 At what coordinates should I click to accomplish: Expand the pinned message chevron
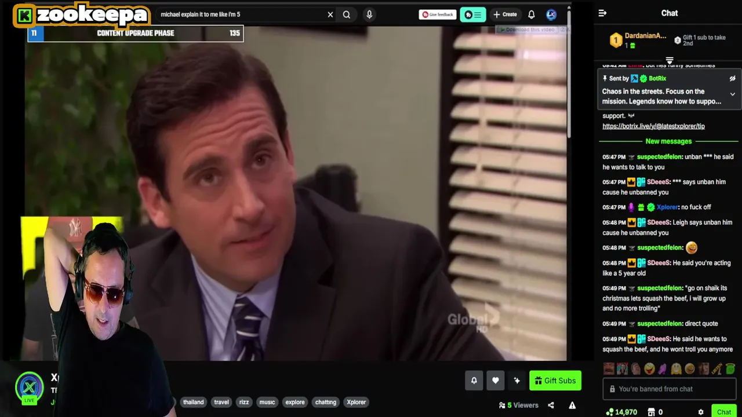(x=732, y=94)
